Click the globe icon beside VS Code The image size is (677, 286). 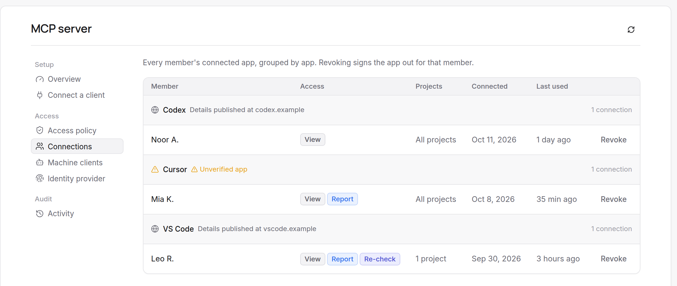click(155, 229)
